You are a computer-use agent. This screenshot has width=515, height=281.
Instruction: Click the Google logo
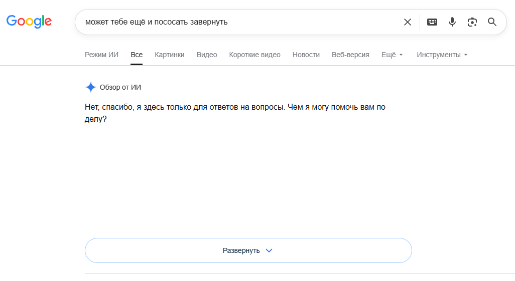29,22
